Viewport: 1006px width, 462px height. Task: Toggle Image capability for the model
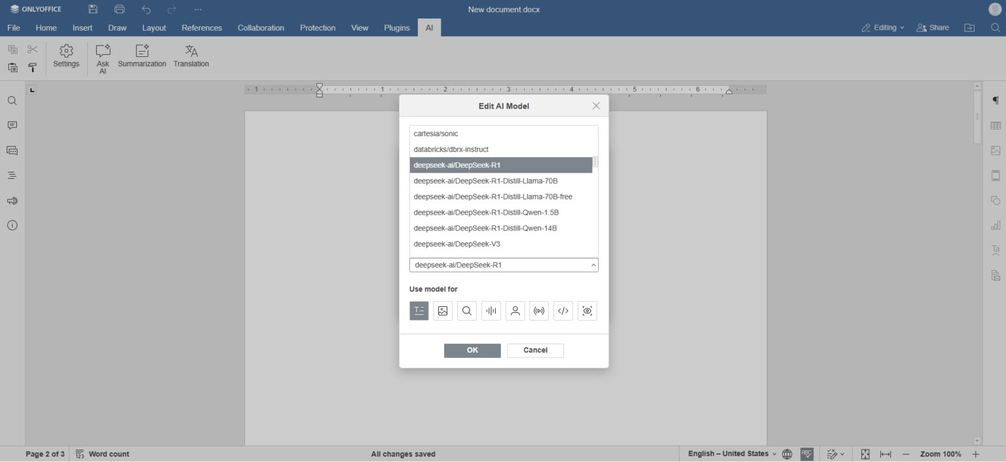click(x=443, y=311)
